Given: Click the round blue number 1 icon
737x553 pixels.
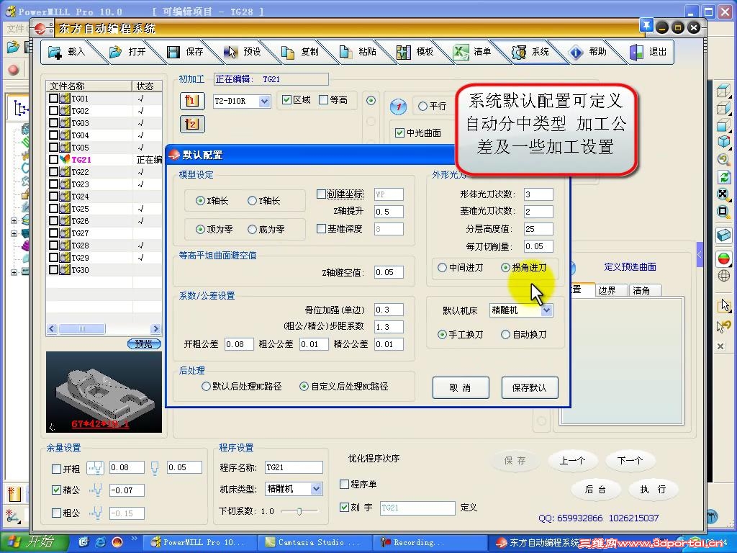Looking at the screenshot, I should pyautogui.click(x=399, y=107).
